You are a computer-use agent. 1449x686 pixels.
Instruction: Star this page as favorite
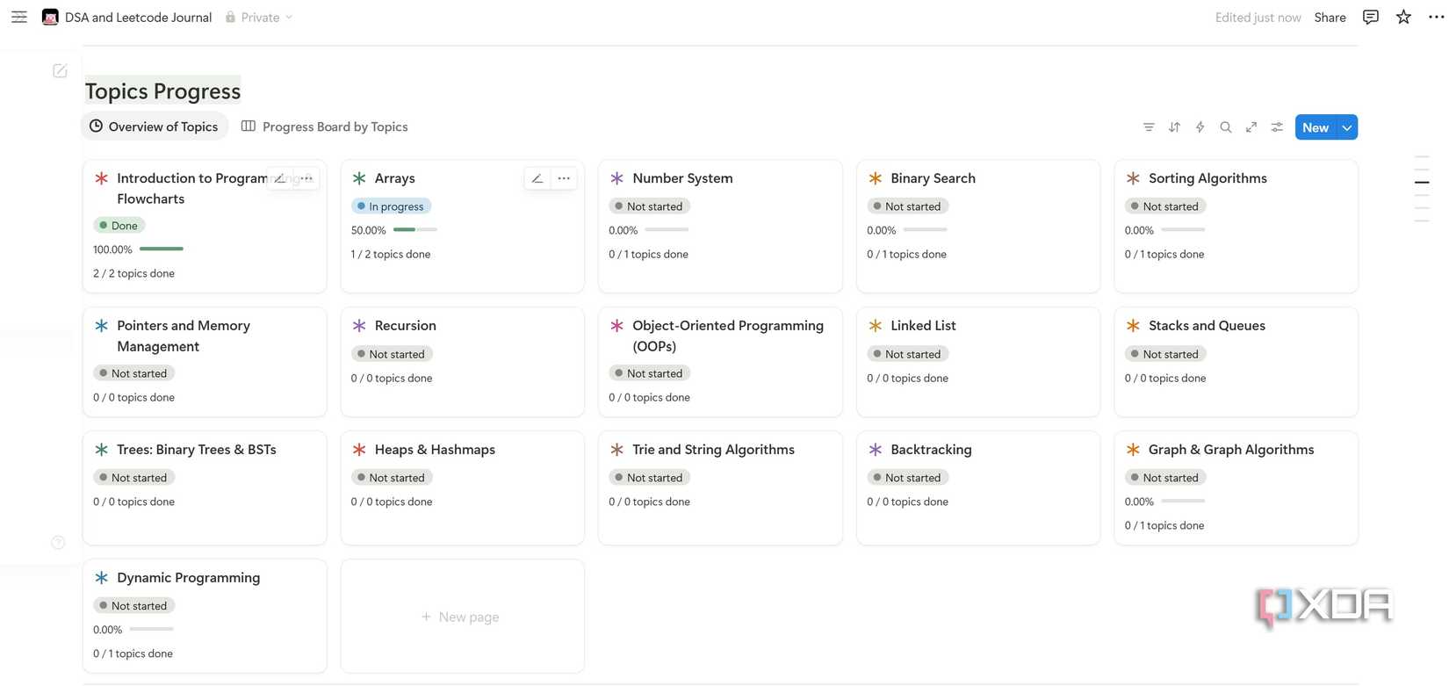(1403, 17)
